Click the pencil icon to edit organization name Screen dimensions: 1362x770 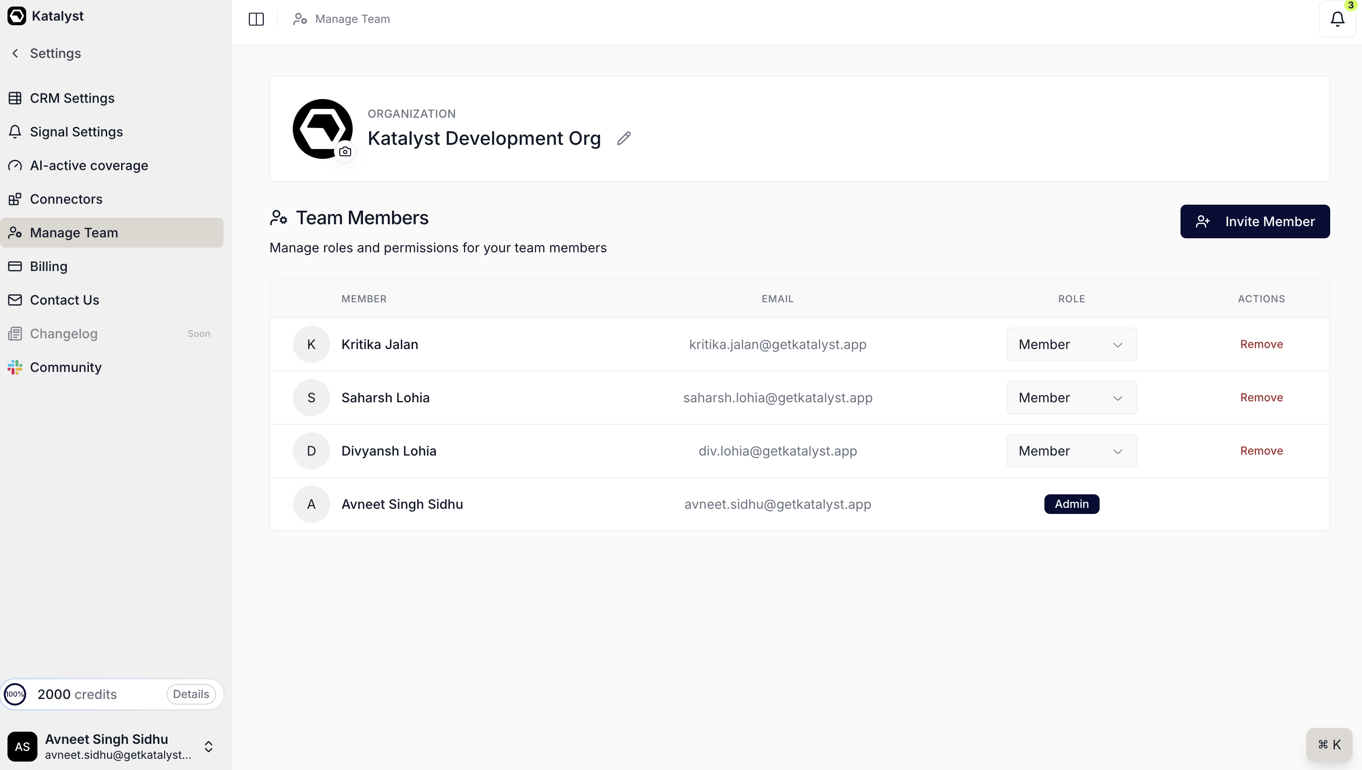624,139
